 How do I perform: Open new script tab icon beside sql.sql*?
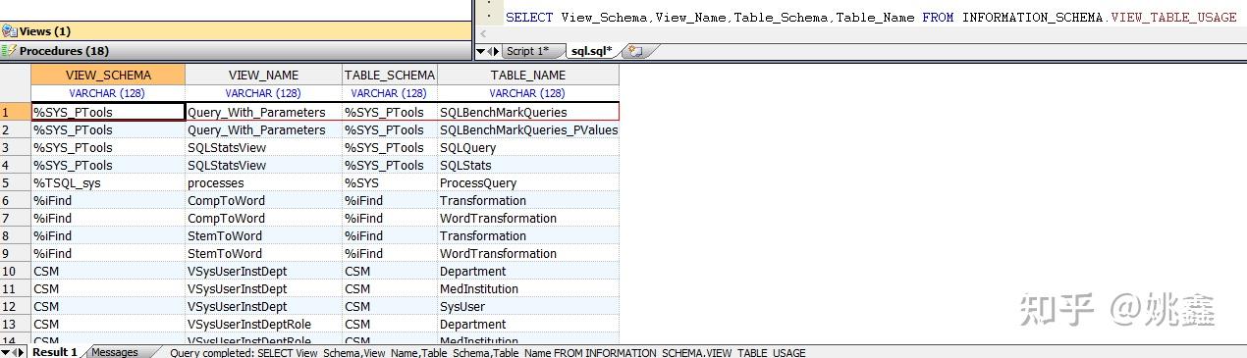point(634,51)
